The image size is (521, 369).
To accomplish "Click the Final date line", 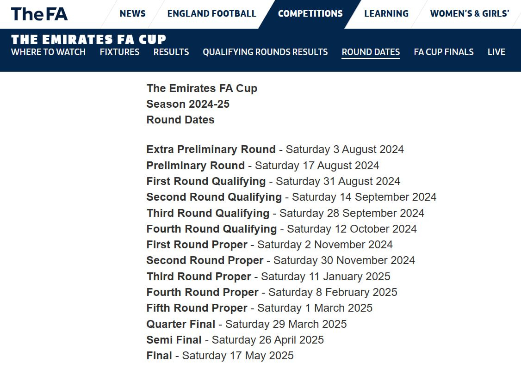I will point(220,356).
